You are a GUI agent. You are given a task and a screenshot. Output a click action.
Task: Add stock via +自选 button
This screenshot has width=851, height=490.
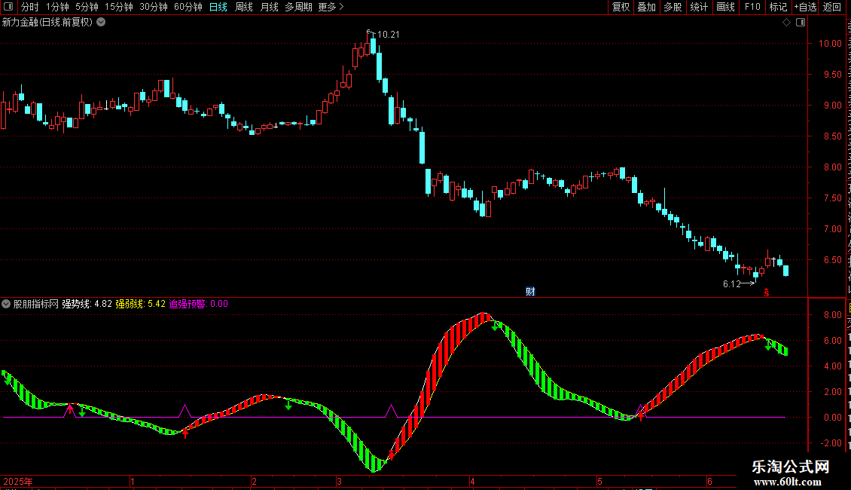[x=805, y=7]
